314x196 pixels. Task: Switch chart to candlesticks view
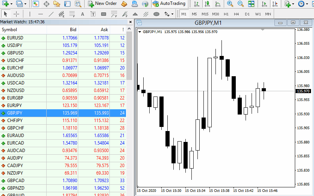tap(207, 4)
